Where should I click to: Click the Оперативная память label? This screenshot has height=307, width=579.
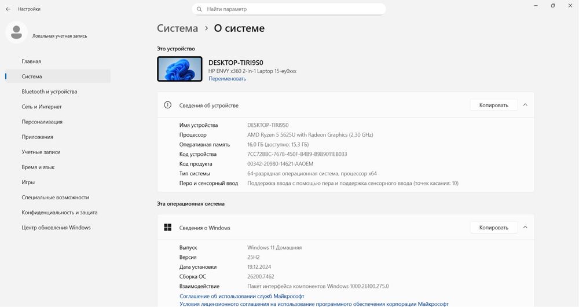[204, 144]
